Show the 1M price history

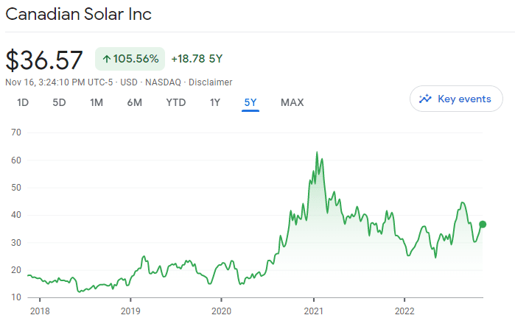click(97, 102)
